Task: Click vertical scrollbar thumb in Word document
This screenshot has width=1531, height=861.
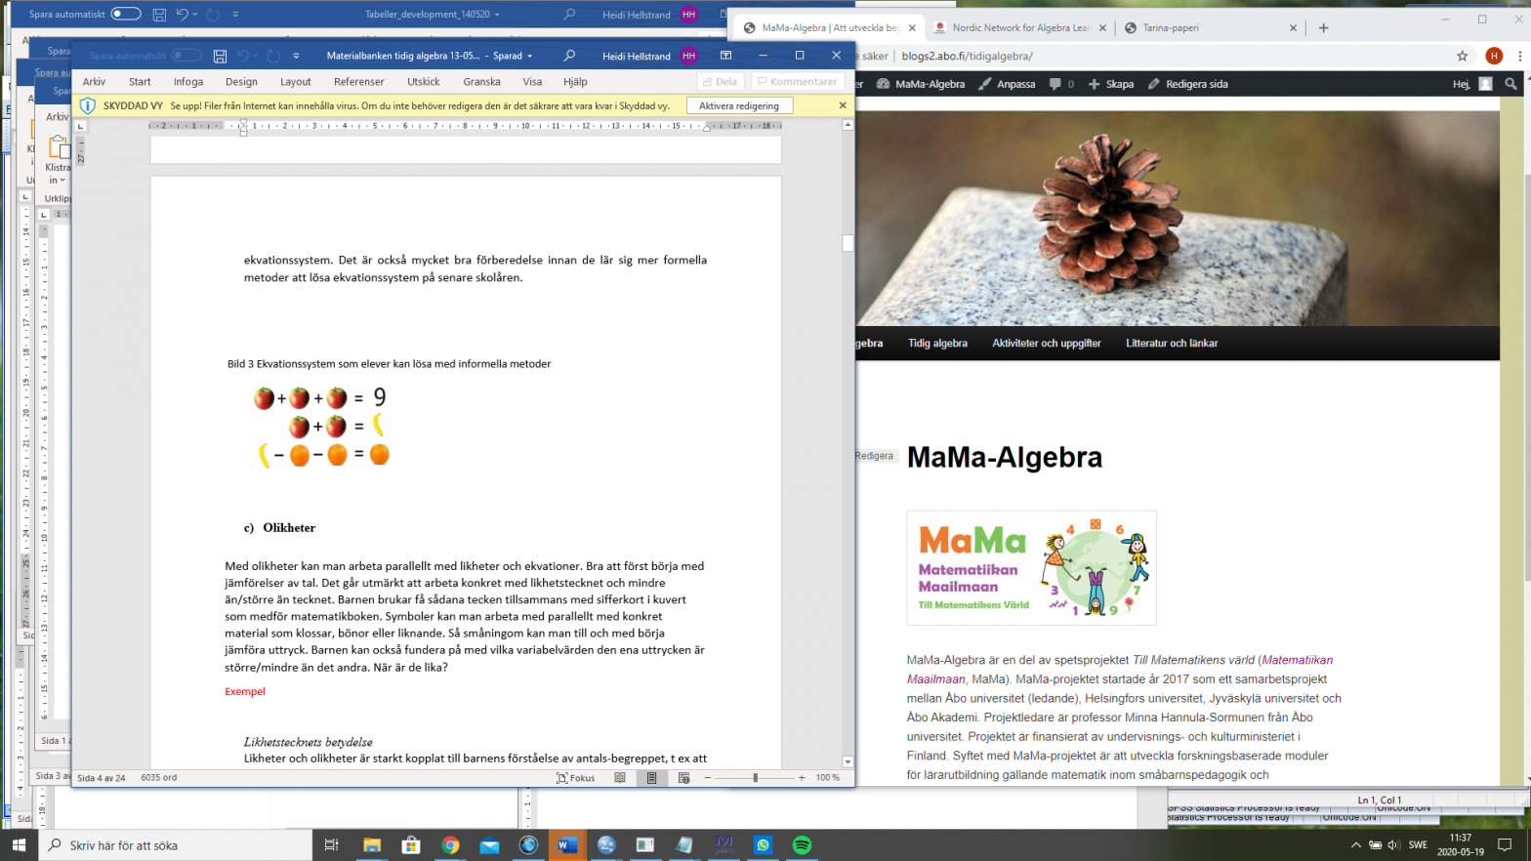Action: pyautogui.click(x=848, y=243)
